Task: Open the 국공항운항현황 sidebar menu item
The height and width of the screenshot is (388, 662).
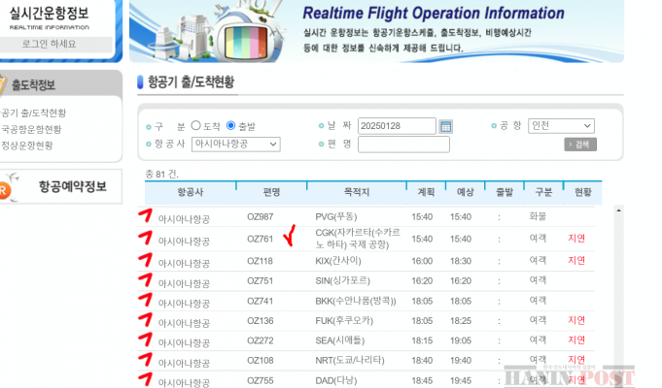Action: (x=31, y=129)
